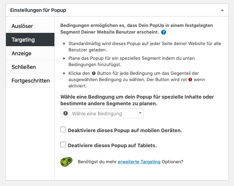Switch to the Auslöser tab
234x186 pixels.
point(30,26)
